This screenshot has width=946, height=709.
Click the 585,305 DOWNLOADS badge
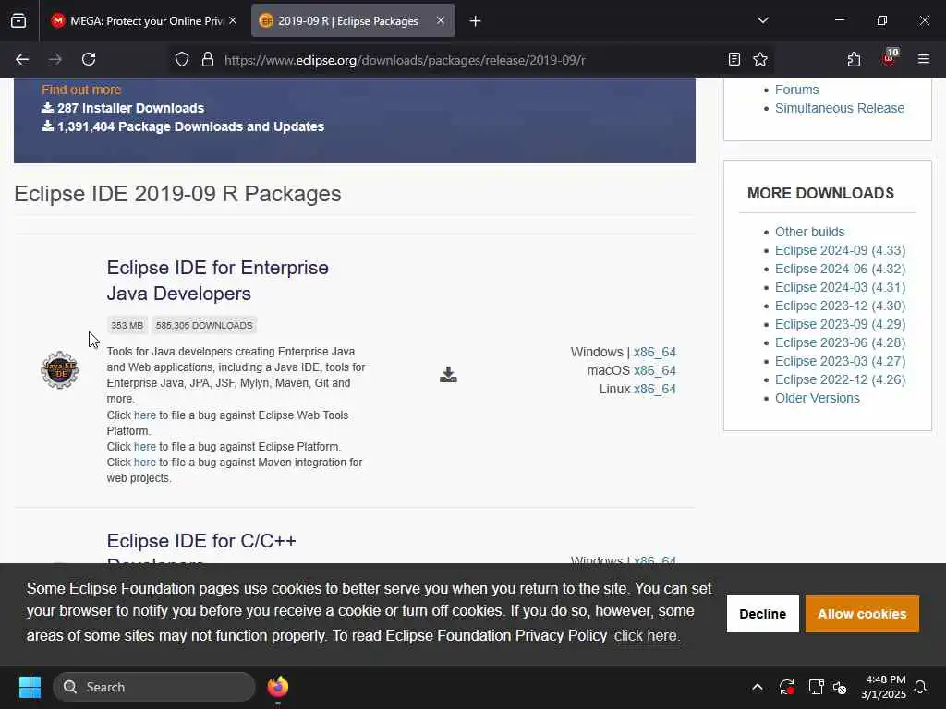204,326
